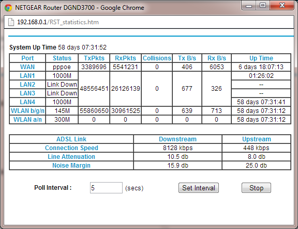The width and height of the screenshot is (298, 229).
Task: Click the pppoe status cell
Action: click(x=62, y=67)
